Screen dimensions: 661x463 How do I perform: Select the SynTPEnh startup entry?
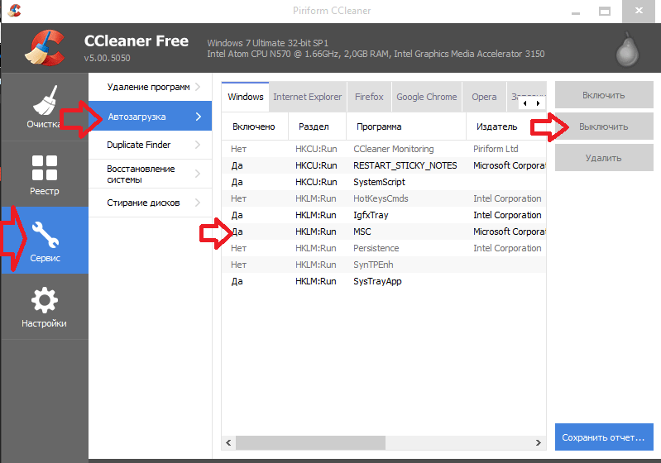[384, 265]
